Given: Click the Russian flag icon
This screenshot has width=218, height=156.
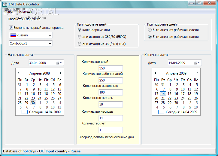Looking at the screenshot, I should pos(13,35).
